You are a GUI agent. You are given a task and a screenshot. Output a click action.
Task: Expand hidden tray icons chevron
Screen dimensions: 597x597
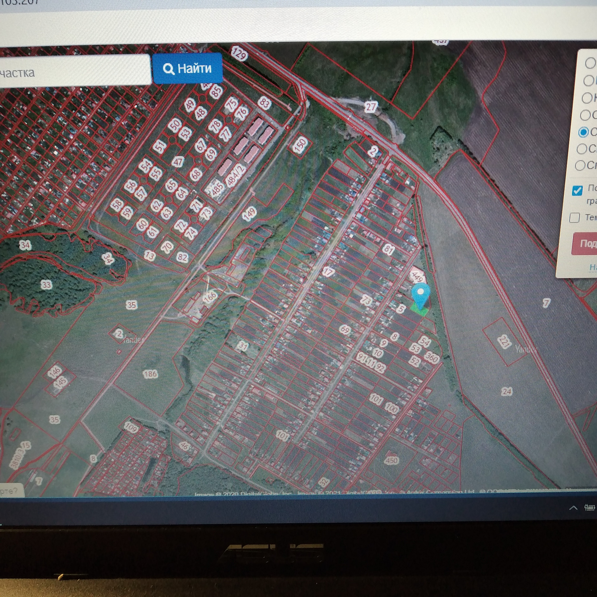[x=573, y=508]
